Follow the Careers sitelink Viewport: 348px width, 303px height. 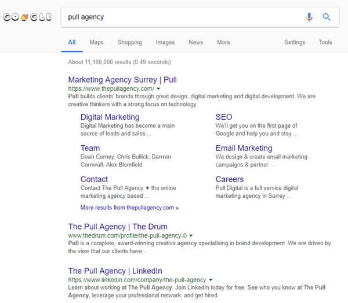[x=230, y=179]
